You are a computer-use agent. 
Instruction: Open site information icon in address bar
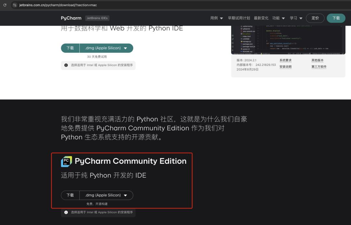(15, 5)
